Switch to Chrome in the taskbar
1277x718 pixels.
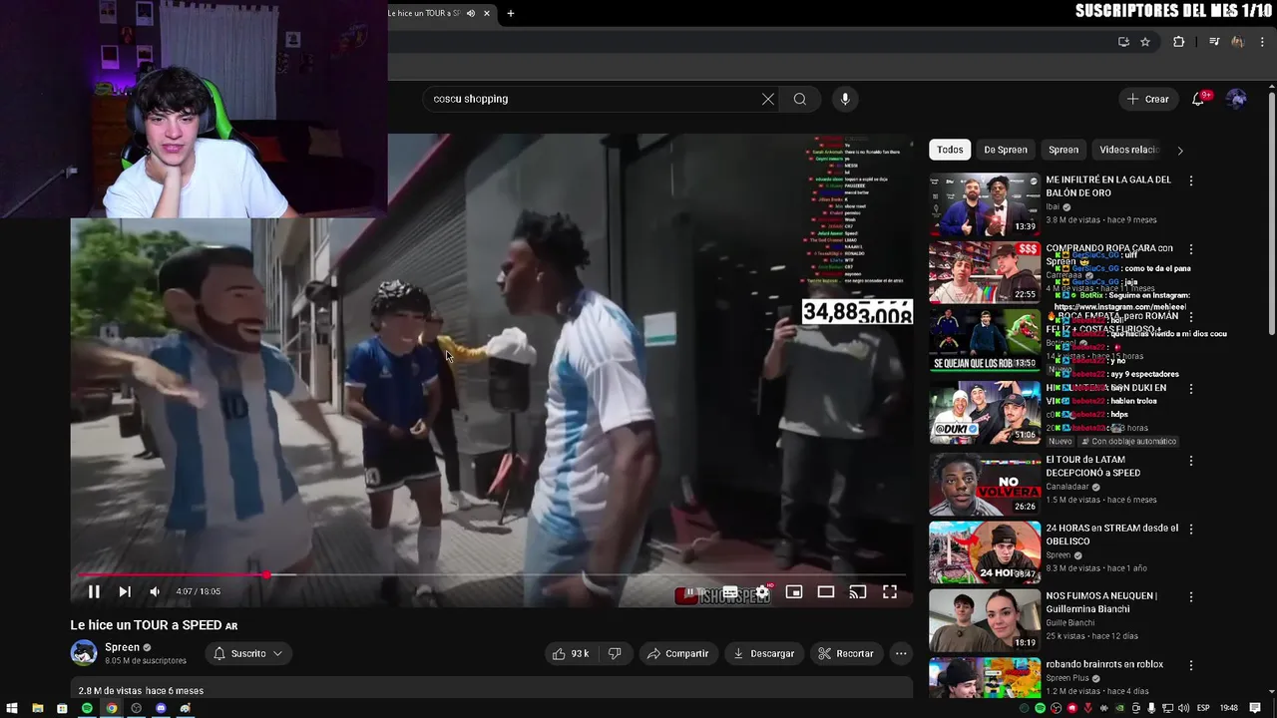coord(112,708)
